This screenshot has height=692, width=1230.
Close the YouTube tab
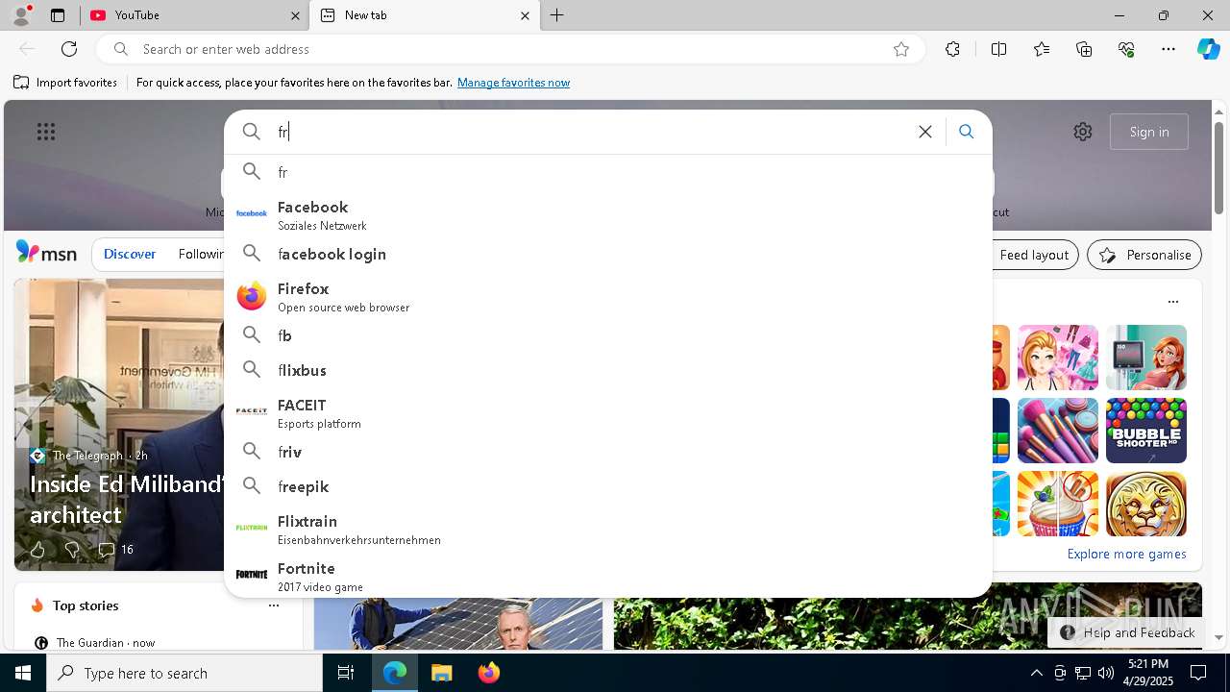[x=295, y=15]
